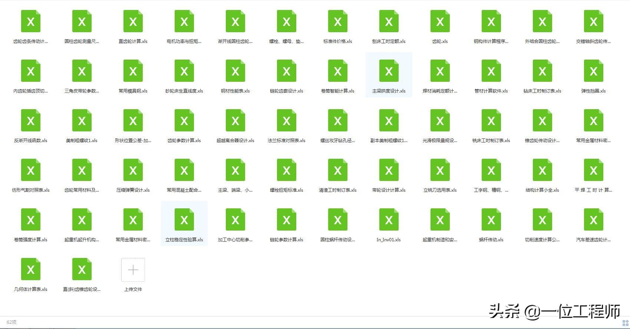Click the 法兰标准对照表.xls file icon

pyautogui.click(x=287, y=121)
